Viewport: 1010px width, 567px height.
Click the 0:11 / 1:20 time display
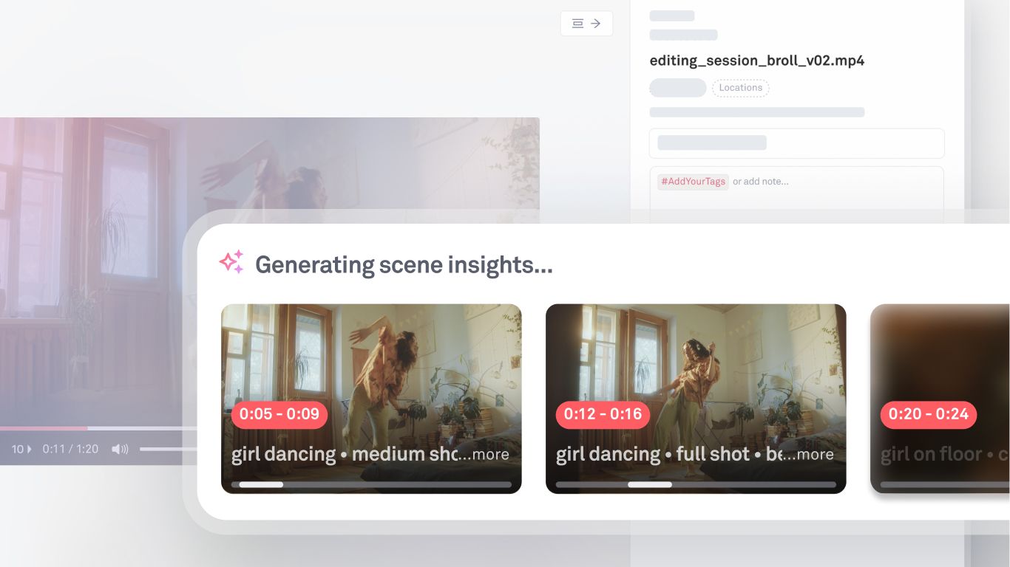coord(70,449)
